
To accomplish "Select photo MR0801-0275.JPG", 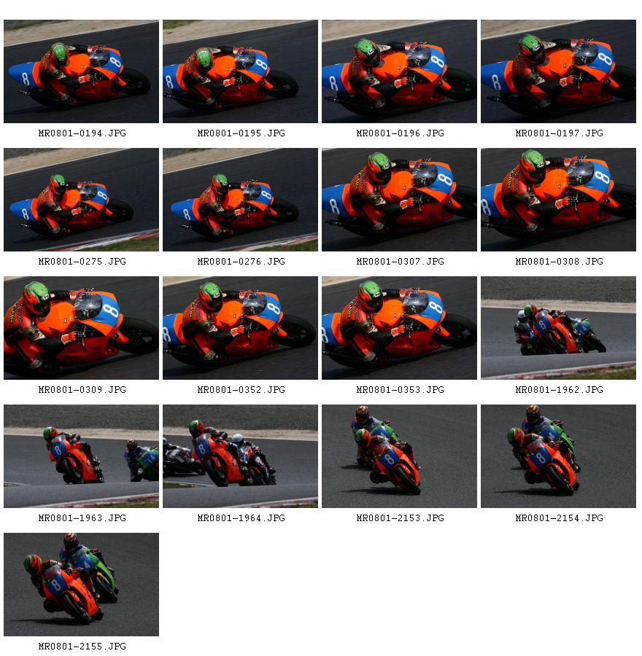I will point(81,200).
